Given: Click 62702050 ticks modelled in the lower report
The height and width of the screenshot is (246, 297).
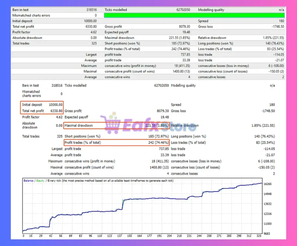Looking at the screenshot, I should click(x=161, y=85).
